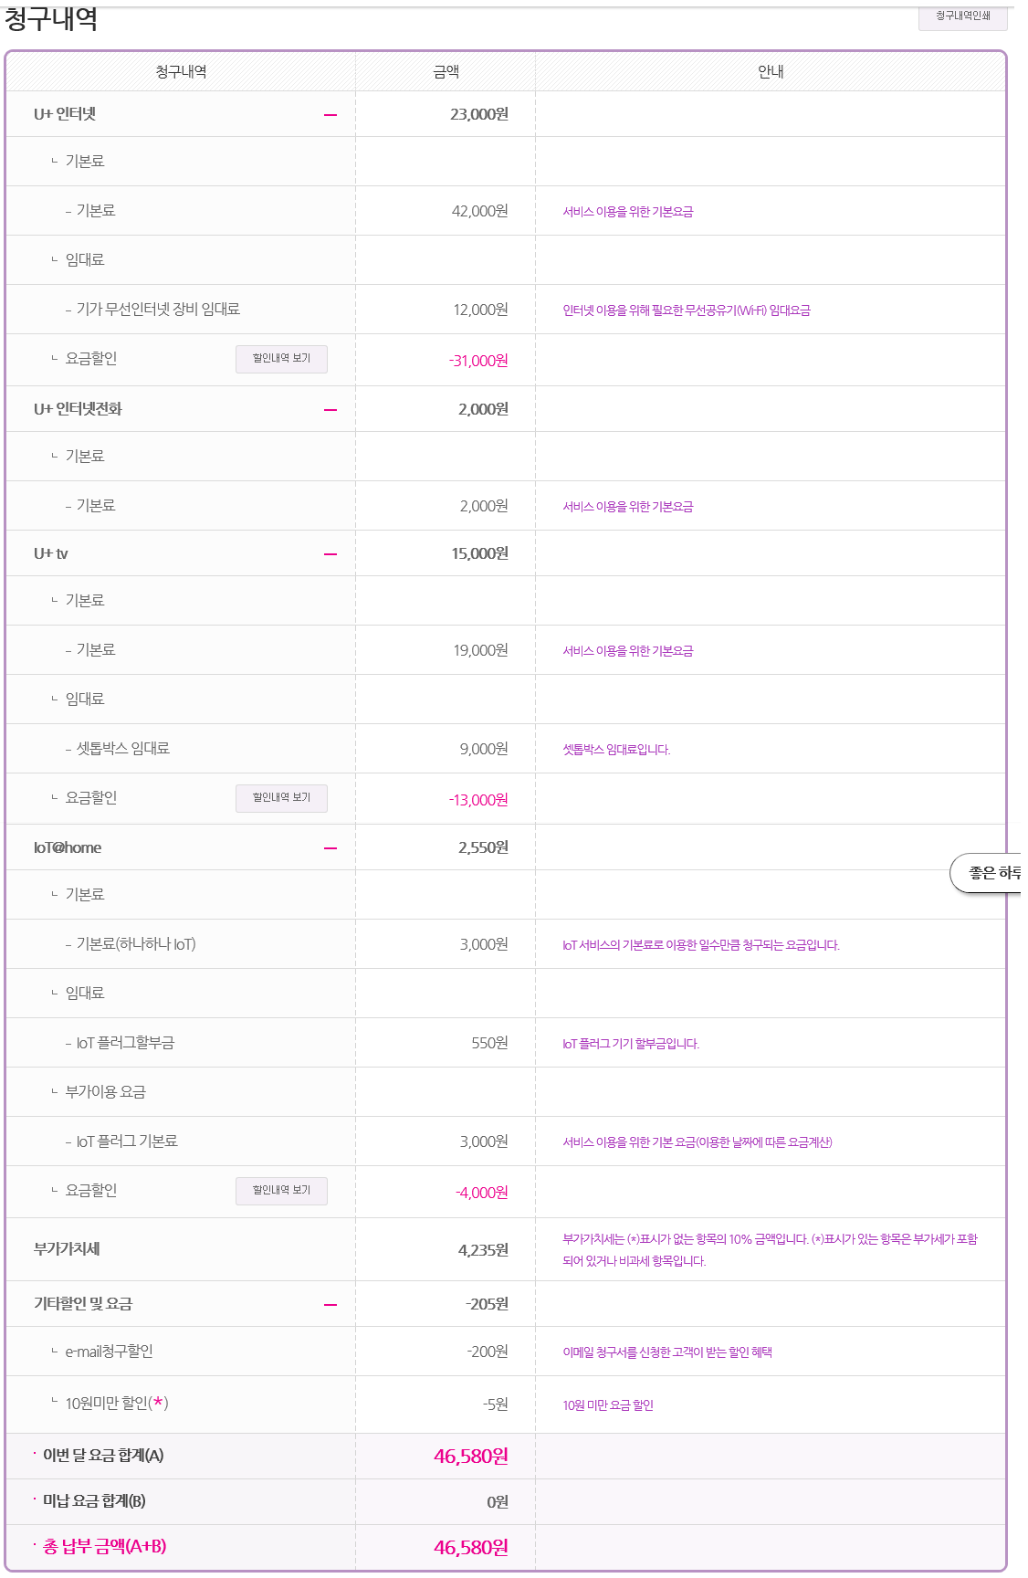Click the 청구내역인쇄 print button
Image resolution: width=1028 pixels, height=1578 pixels.
(961, 16)
